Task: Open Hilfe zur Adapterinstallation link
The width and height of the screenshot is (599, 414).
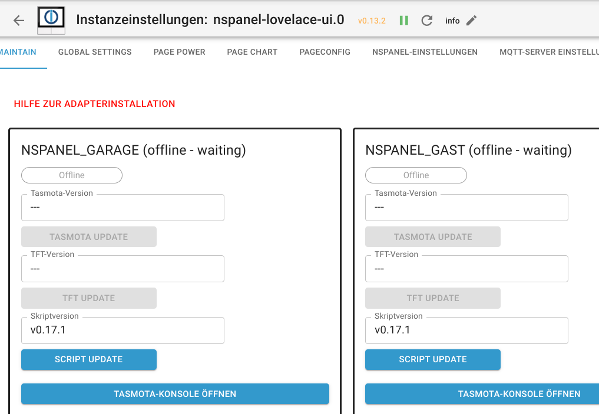Action: coord(95,104)
